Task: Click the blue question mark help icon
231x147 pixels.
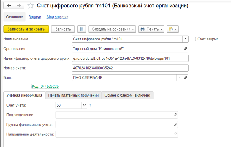Action: 90,105
